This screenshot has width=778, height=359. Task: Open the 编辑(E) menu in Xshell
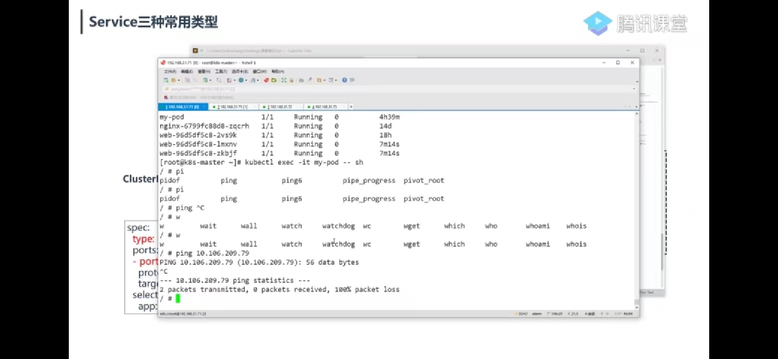point(187,71)
